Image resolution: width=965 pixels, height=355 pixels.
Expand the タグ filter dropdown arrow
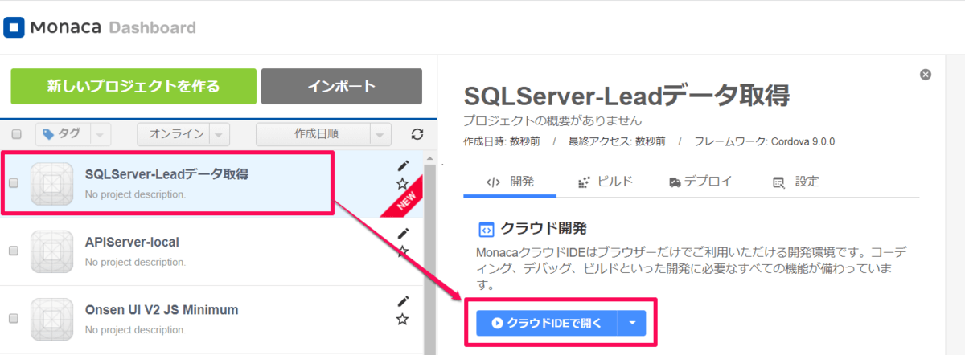[x=101, y=134]
